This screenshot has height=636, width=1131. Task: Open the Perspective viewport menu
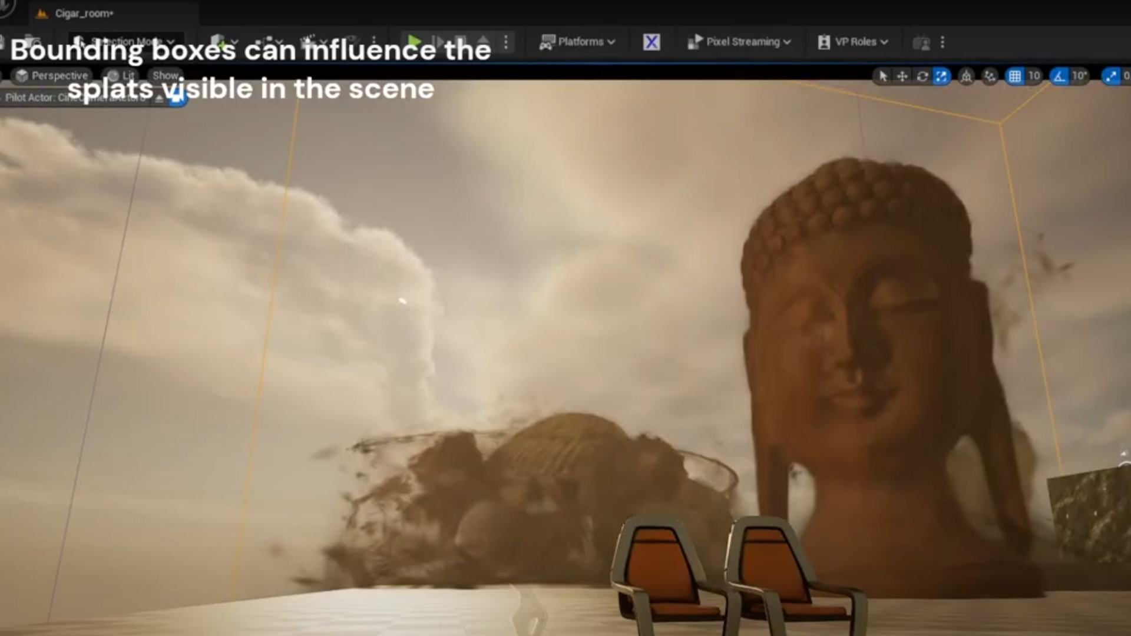click(x=52, y=75)
